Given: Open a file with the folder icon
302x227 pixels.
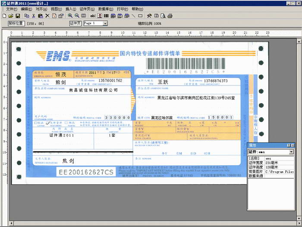Looking at the screenshot, I should pos(11,16).
